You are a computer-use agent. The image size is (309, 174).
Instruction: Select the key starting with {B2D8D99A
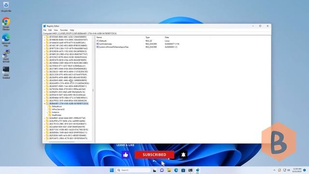tap(68, 132)
